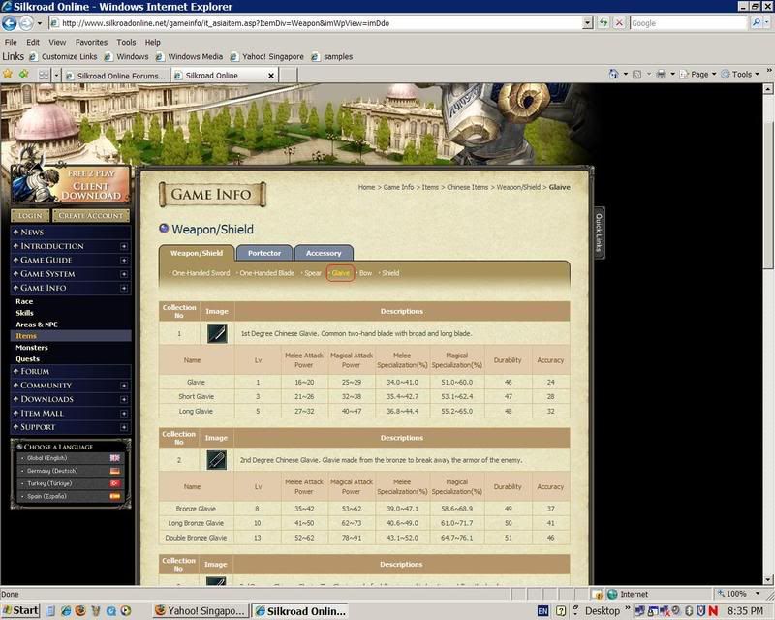The height and width of the screenshot is (620, 775).
Task: Click the IE Refresh button
Action: coord(604,22)
